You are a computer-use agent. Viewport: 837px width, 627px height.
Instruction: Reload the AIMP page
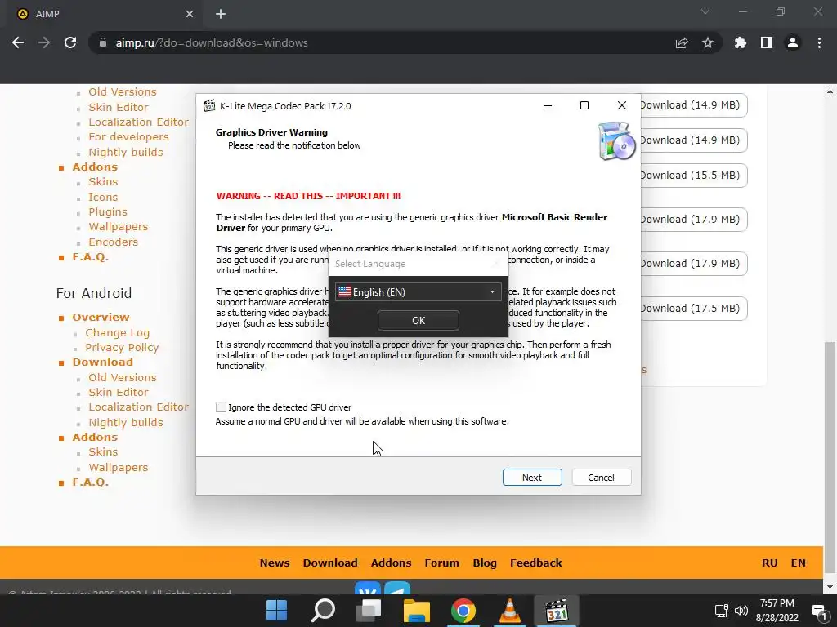pyautogui.click(x=70, y=42)
